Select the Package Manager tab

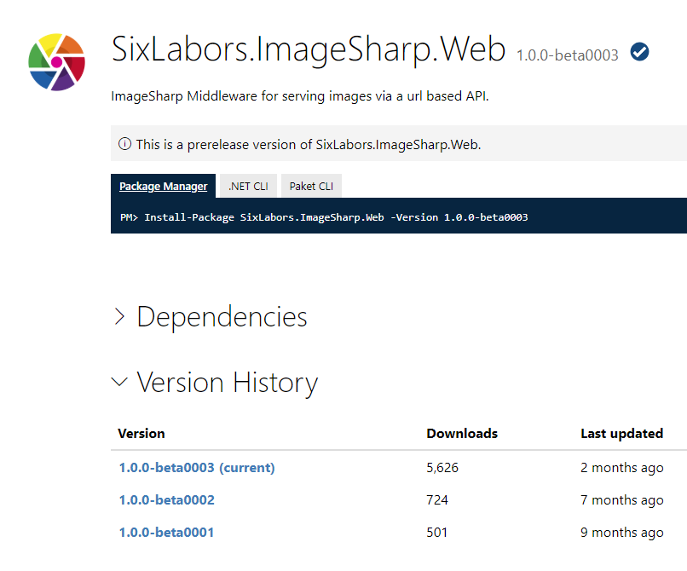tap(163, 185)
